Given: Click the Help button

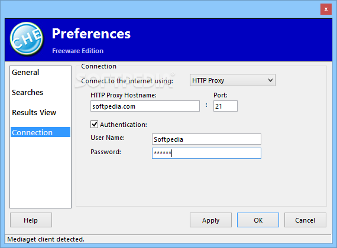Looking at the screenshot, I should click(x=31, y=220).
